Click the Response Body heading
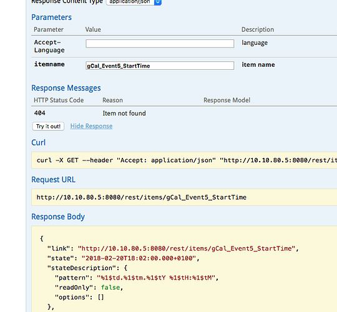 tap(58, 217)
